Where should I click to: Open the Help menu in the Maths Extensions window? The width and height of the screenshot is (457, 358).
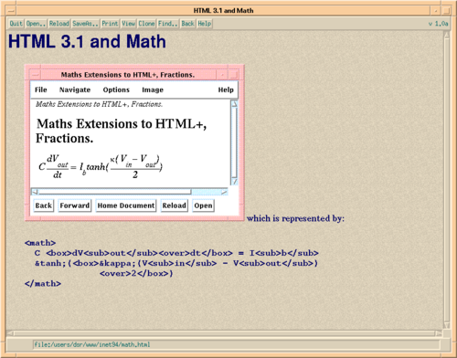[x=226, y=89]
